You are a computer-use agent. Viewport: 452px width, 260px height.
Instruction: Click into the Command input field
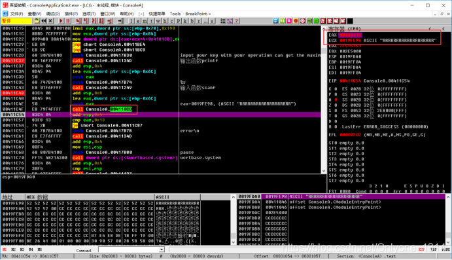coord(129,250)
